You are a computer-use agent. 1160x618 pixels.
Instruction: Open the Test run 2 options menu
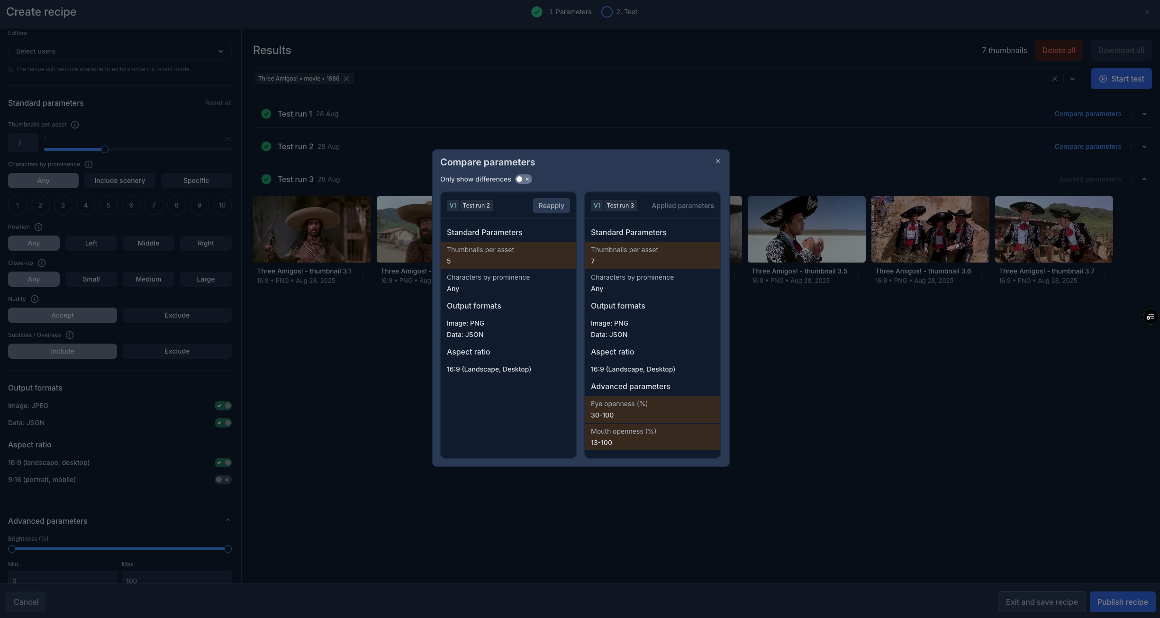click(1131, 146)
